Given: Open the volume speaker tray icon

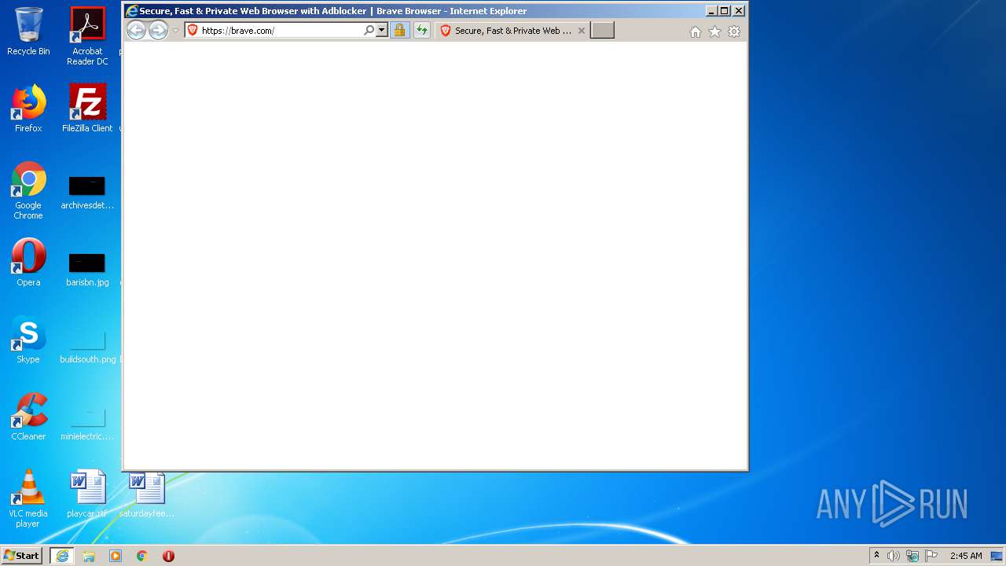Looking at the screenshot, I should [894, 556].
